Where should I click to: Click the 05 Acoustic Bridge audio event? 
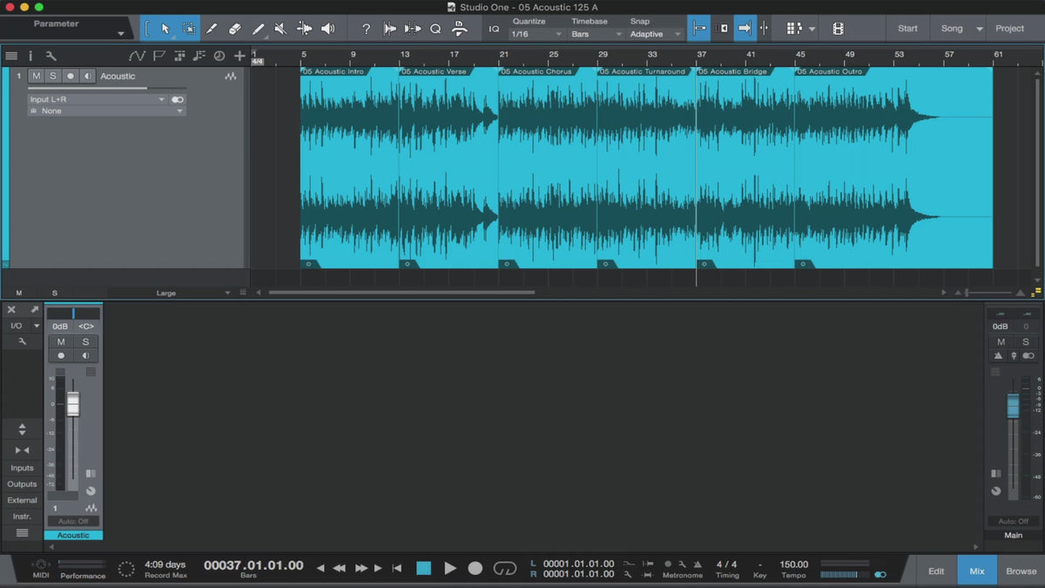click(x=745, y=166)
